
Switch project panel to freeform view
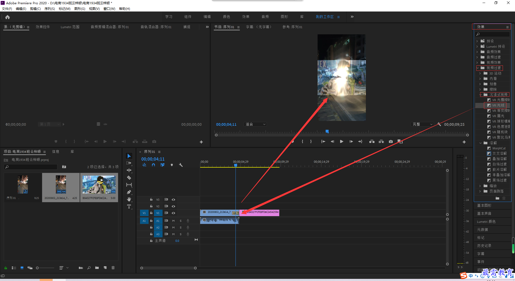tap(30, 268)
